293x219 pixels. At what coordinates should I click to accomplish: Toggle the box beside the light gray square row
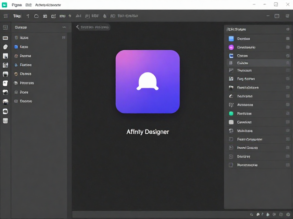[288, 122]
